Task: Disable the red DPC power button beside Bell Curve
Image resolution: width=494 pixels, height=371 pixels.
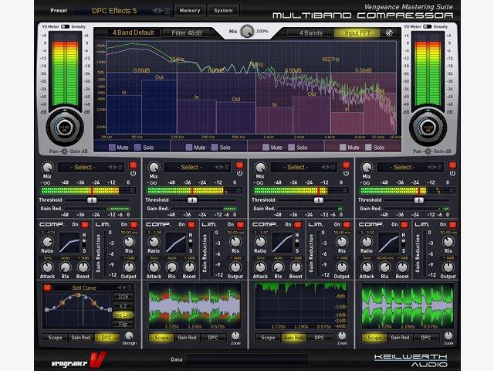Action: pos(47,288)
